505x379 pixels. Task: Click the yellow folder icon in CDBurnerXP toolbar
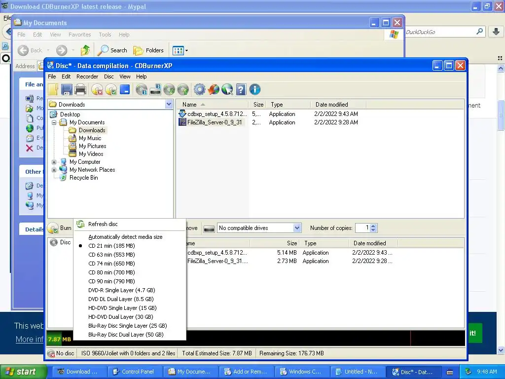[x=53, y=90]
